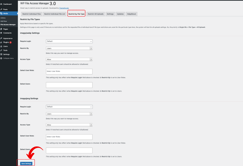Open File Access Manager submenu item
This screenshot has height=166, width=243.
tap(8, 24)
